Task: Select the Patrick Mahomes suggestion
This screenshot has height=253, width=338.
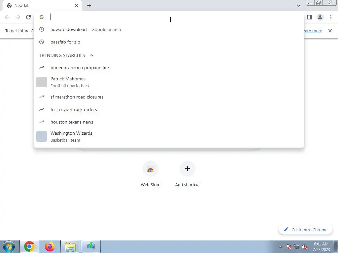Action: pos(169,82)
